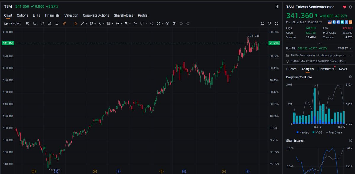Expand the magnet tool dropdown arrow
This screenshot has height=174, width=355.
(162, 23)
